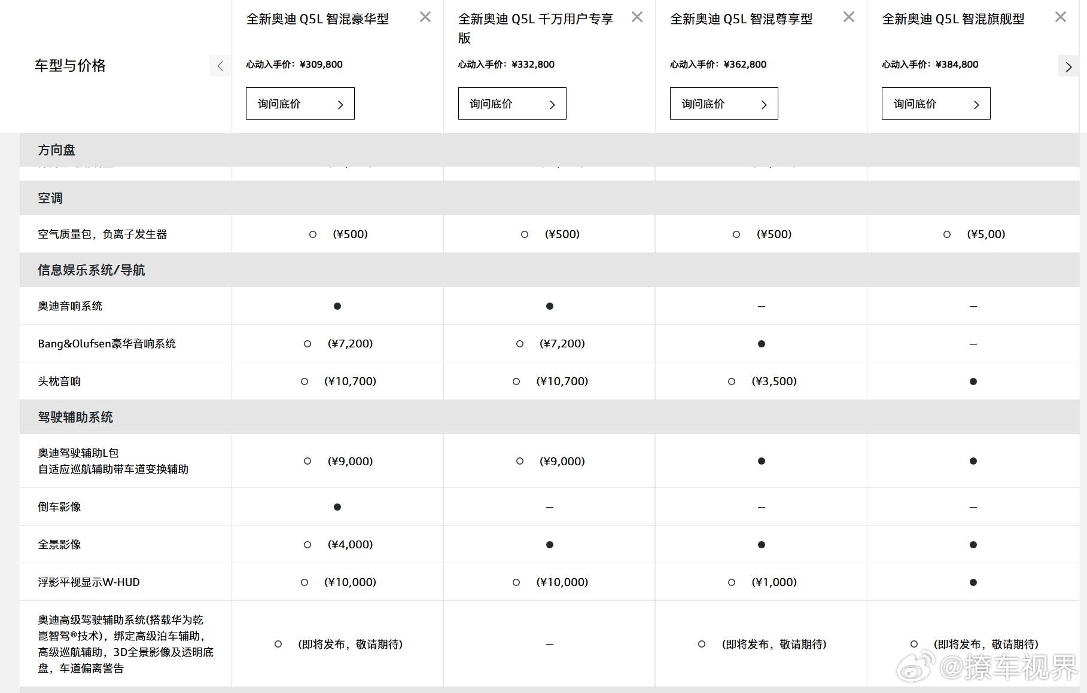Remove the Q5L 智混豪华型 column
Viewport: 1087px width, 693px height.
point(425,17)
